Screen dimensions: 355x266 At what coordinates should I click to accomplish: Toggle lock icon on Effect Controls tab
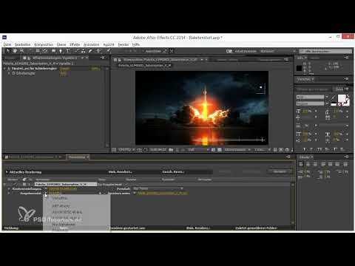point(28,58)
